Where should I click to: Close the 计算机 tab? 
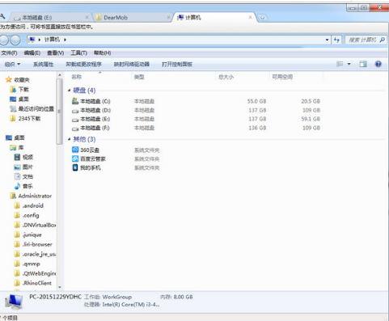pos(250,17)
